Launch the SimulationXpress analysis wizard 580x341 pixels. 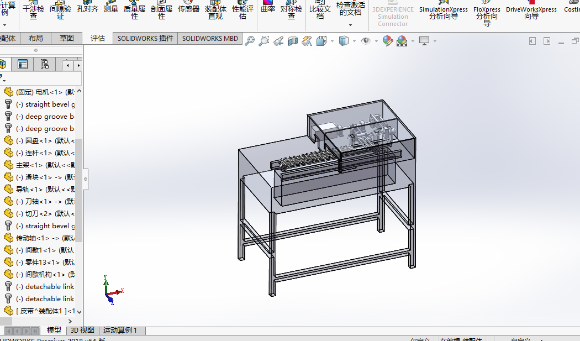443,13
